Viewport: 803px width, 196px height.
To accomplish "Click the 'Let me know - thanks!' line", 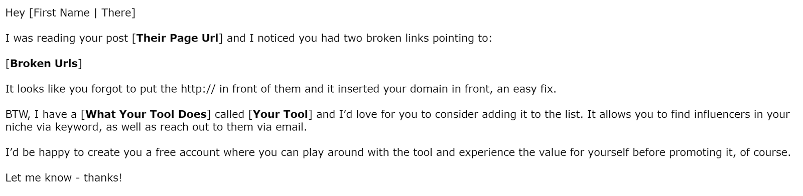I will (64, 177).
